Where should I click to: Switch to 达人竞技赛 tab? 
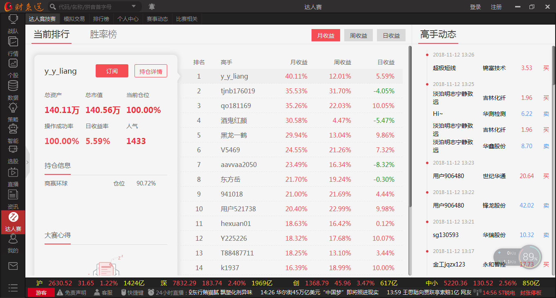(x=43, y=19)
